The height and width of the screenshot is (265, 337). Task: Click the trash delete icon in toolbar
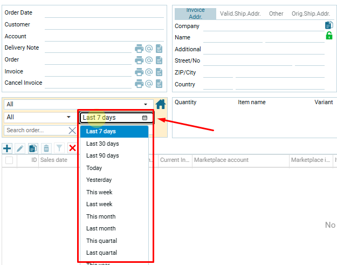pos(46,148)
